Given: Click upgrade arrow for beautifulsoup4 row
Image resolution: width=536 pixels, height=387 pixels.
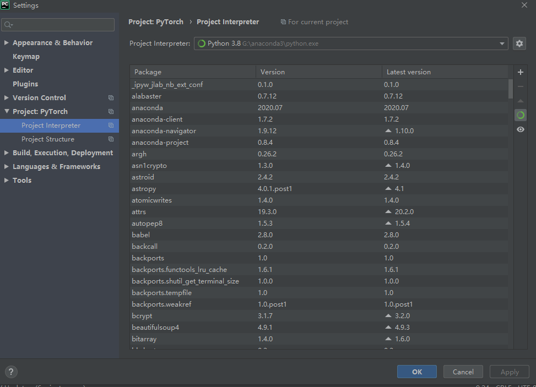Looking at the screenshot, I should [x=388, y=327].
